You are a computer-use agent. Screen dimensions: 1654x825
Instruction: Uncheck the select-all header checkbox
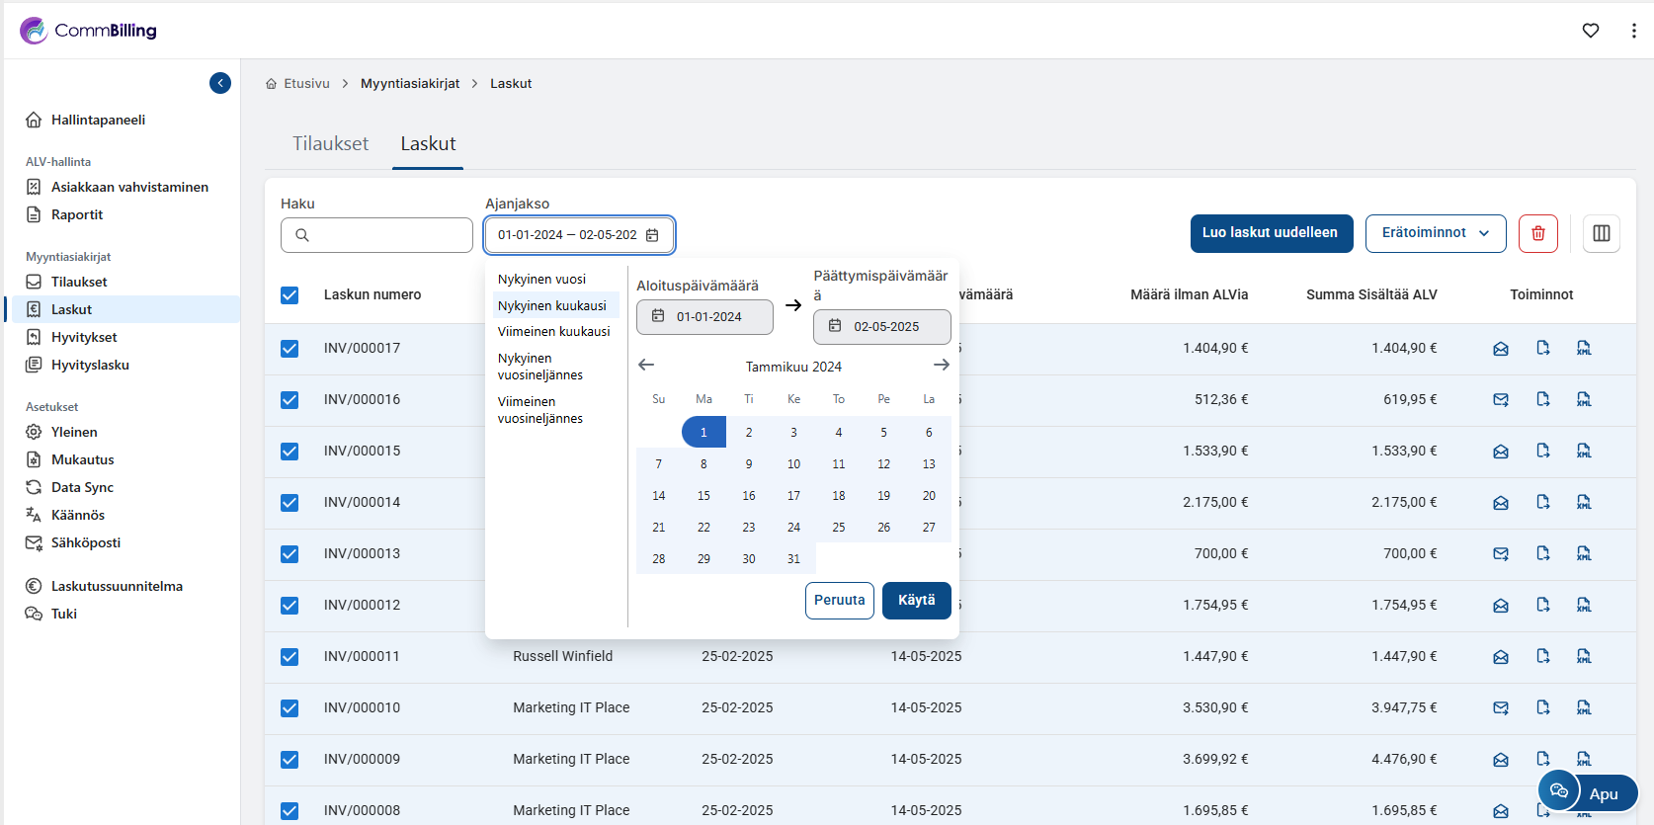(x=289, y=294)
